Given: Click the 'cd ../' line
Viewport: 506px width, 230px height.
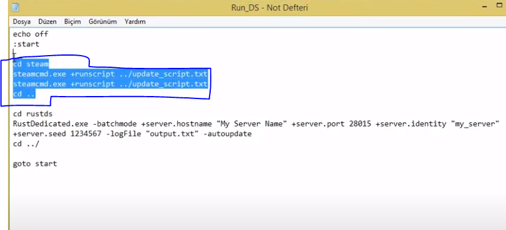Looking at the screenshot, I should click(26, 144).
